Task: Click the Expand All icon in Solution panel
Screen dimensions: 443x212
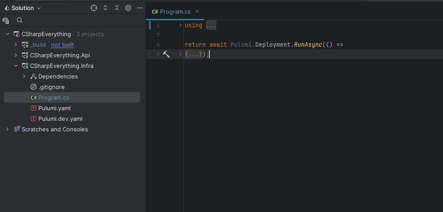Action: click(105, 8)
